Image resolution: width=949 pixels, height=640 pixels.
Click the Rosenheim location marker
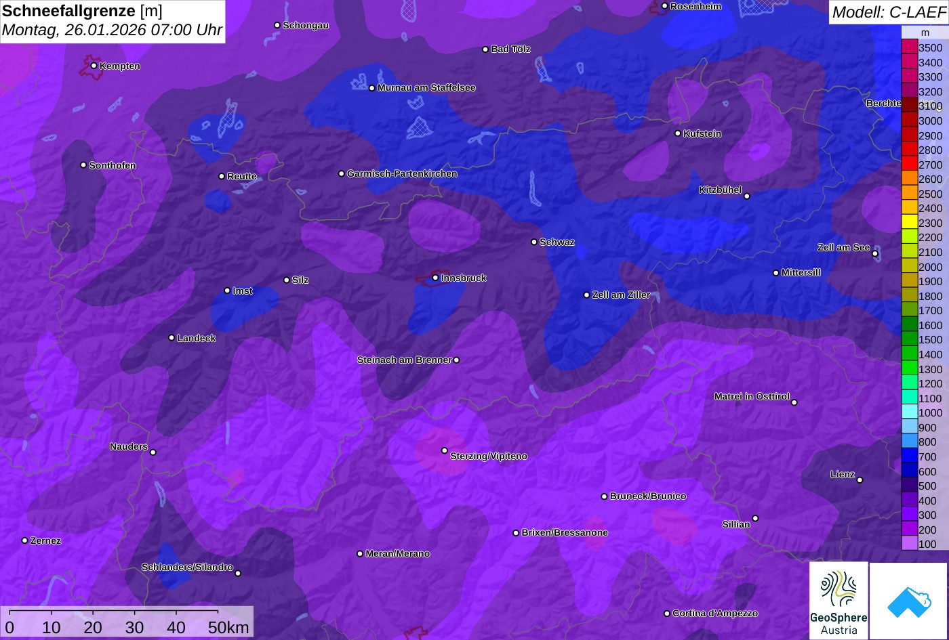point(665,6)
